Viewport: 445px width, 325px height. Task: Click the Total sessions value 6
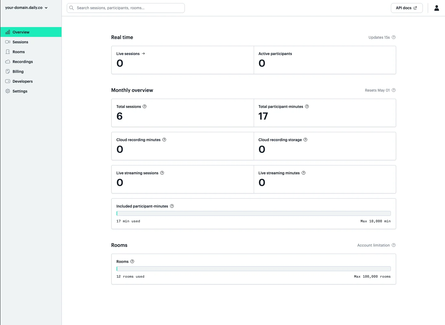[120, 116]
